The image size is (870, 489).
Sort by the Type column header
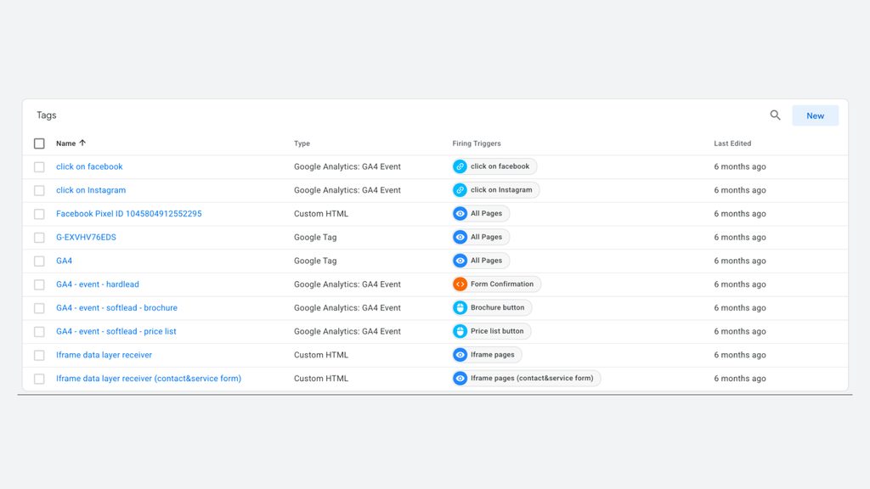pyautogui.click(x=302, y=143)
